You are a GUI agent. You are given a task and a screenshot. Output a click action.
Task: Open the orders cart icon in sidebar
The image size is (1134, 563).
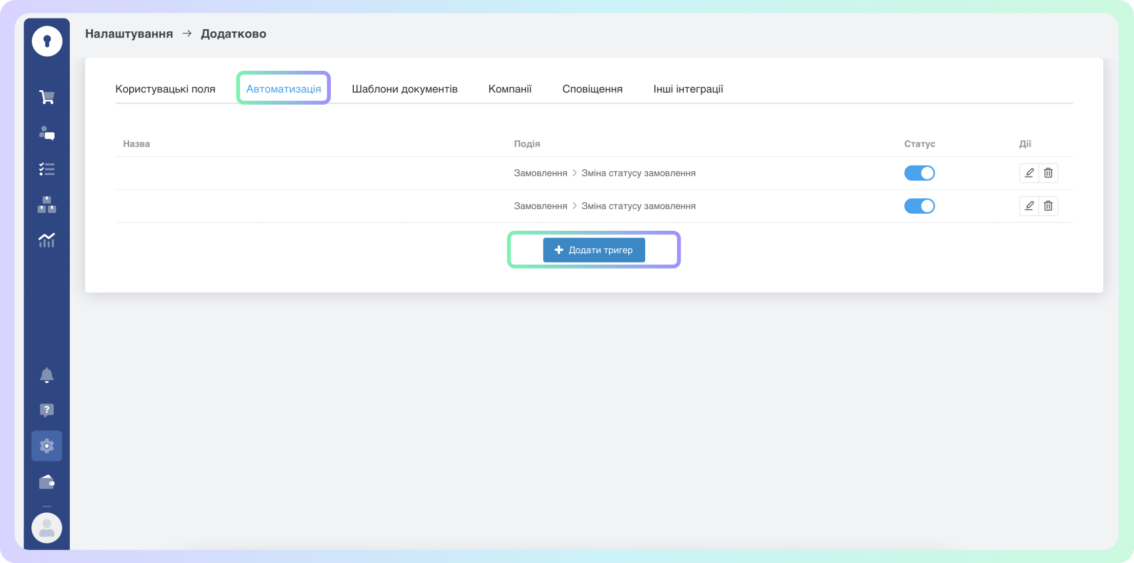click(x=47, y=97)
